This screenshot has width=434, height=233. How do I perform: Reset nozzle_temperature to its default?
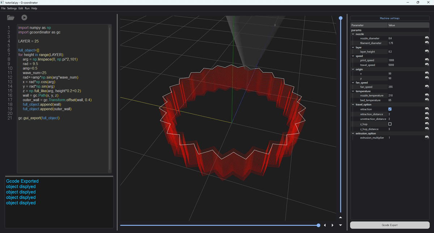point(427,95)
